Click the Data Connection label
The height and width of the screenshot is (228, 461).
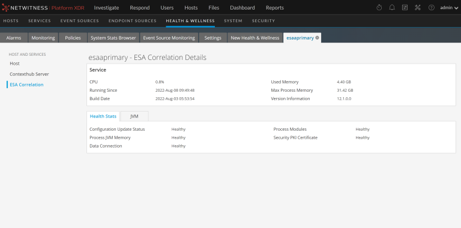tap(106, 146)
